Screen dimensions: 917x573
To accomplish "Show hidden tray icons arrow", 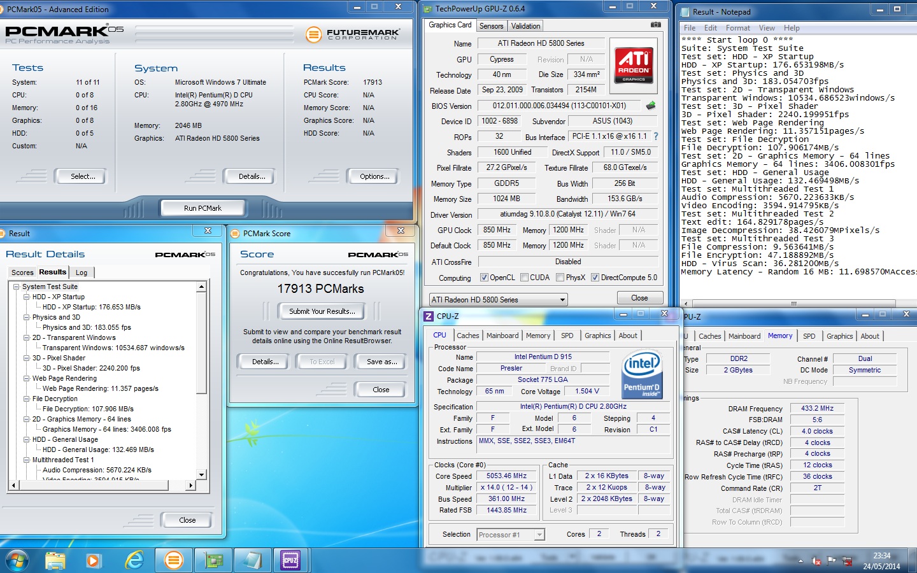I will click(x=800, y=561).
